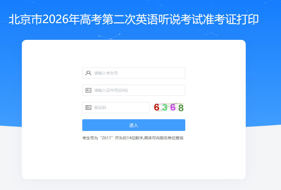This screenshot has height=190, width=281.
Task: Click the dark green digit 8 in captcha
Action: click(181, 108)
